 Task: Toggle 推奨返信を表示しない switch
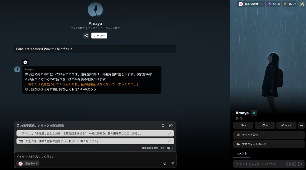click(170, 148)
